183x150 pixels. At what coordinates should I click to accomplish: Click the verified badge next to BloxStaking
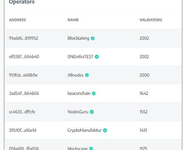93,38
